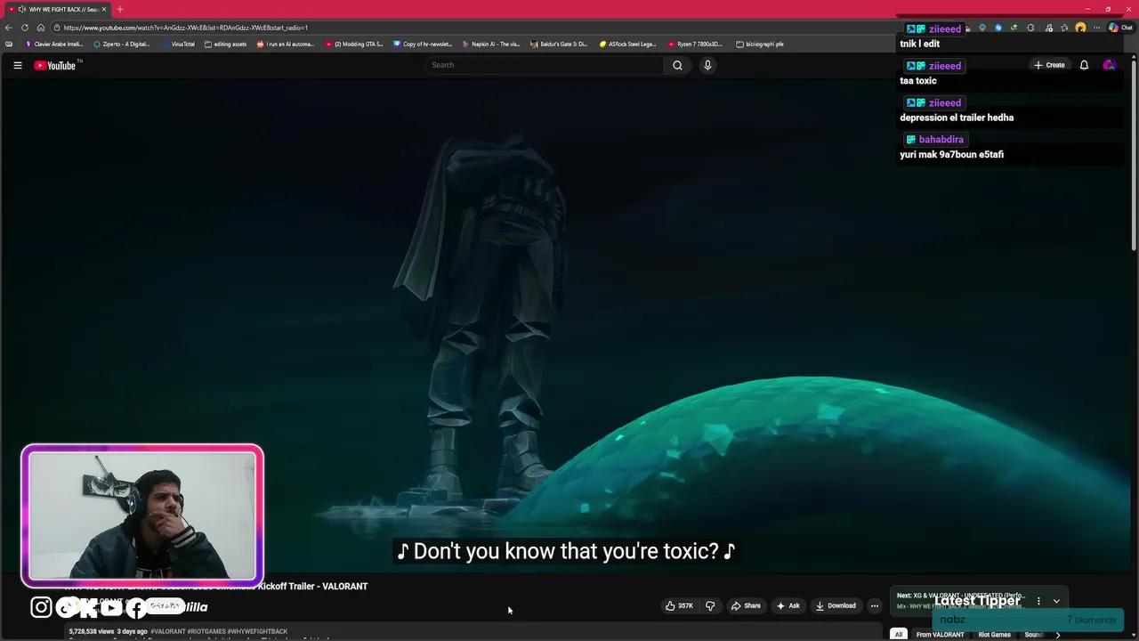Click the #VALORANT hashtag

pyautogui.click(x=168, y=631)
